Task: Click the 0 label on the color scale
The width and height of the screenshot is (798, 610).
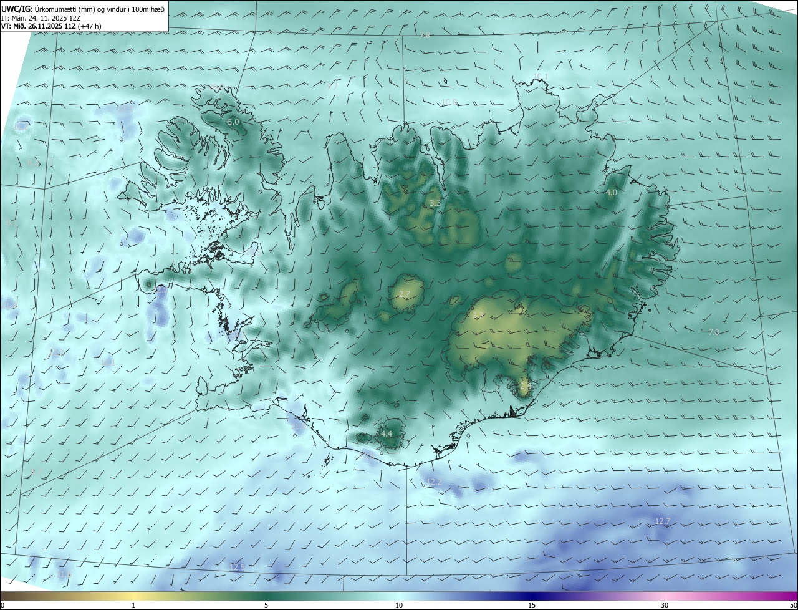Action: [x=2, y=605]
